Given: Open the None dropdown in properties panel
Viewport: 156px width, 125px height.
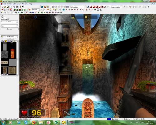Looking at the screenshot, I should [x=9, y=26].
